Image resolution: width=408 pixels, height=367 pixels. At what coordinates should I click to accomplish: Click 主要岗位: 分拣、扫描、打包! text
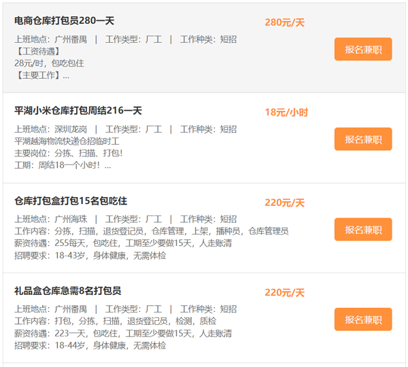(x=69, y=153)
